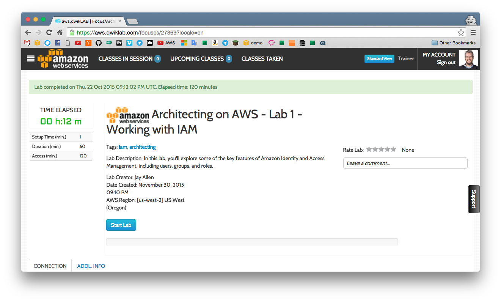Click the Duration (min.) row

coord(61,146)
